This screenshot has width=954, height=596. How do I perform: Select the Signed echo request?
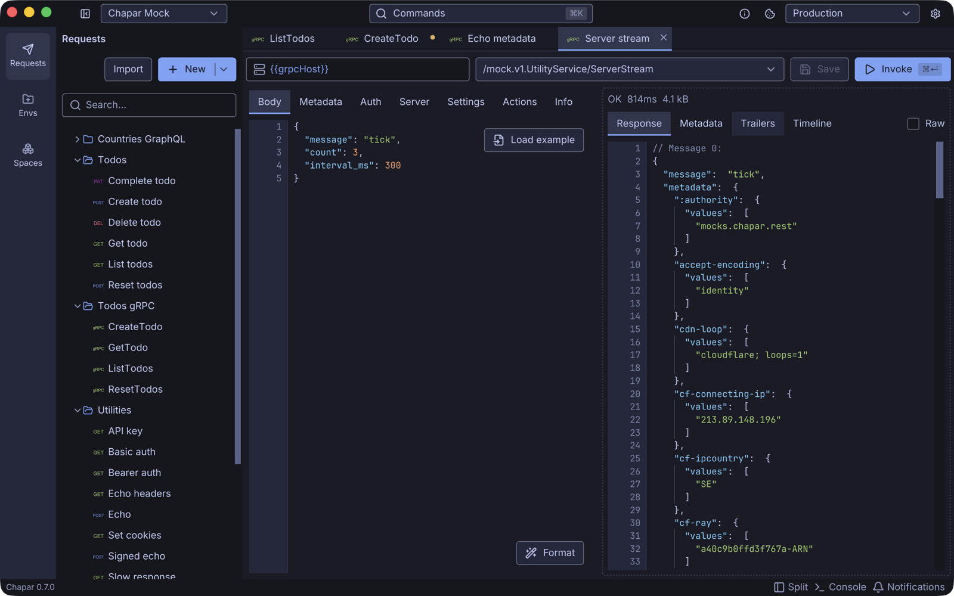pyautogui.click(x=137, y=556)
